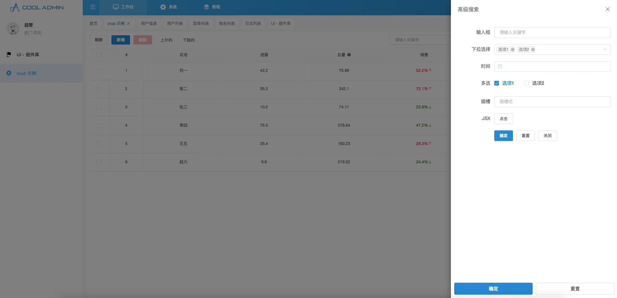Remove the 选项1 tag from dropdown
Viewport: 617px width, 298px height.
pos(513,50)
